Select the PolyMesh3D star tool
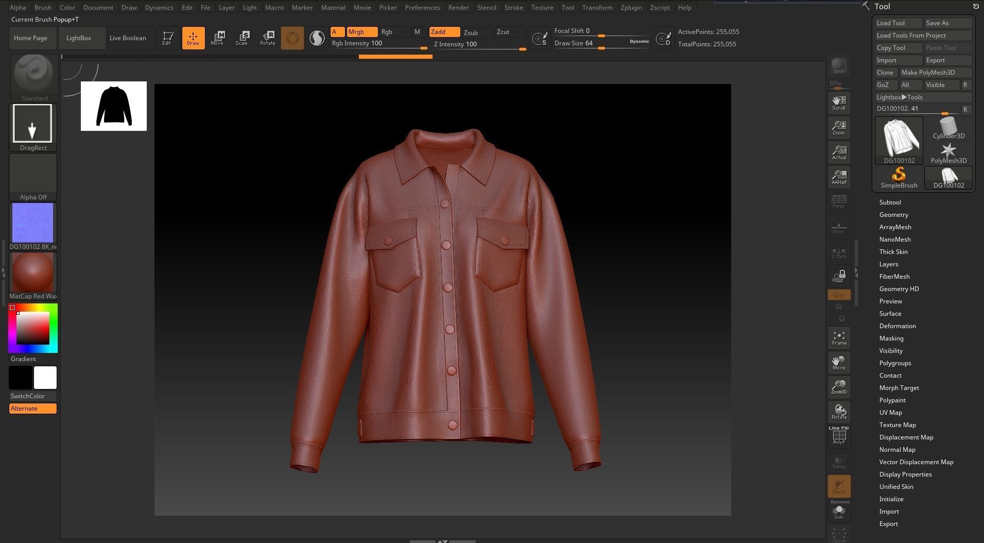This screenshot has height=543, width=984. [x=948, y=153]
